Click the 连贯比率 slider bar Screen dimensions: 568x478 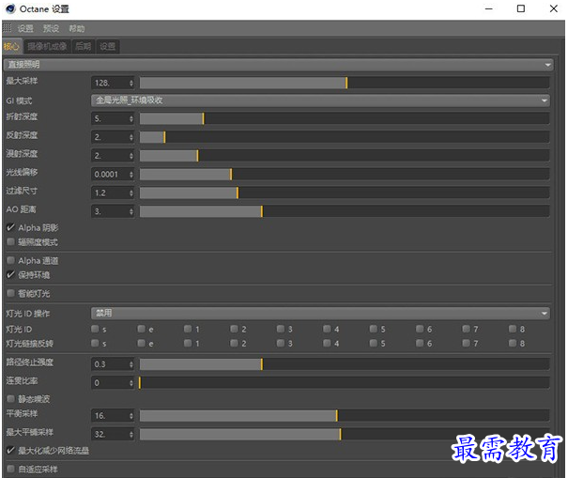click(345, 383)
